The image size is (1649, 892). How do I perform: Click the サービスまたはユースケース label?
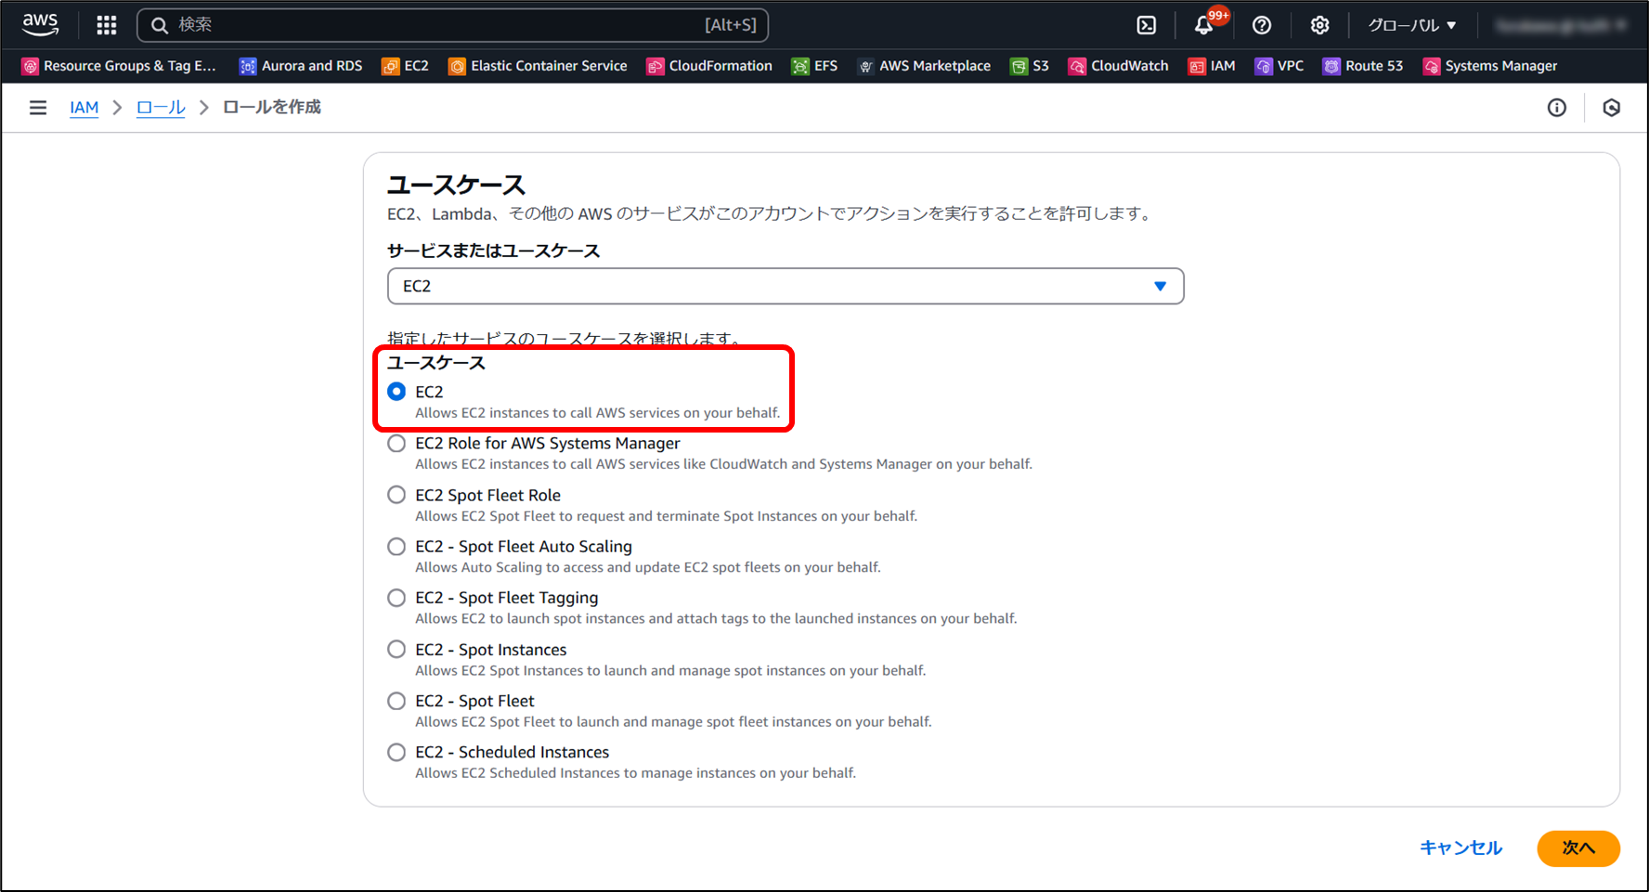click(x=493, y=252)
